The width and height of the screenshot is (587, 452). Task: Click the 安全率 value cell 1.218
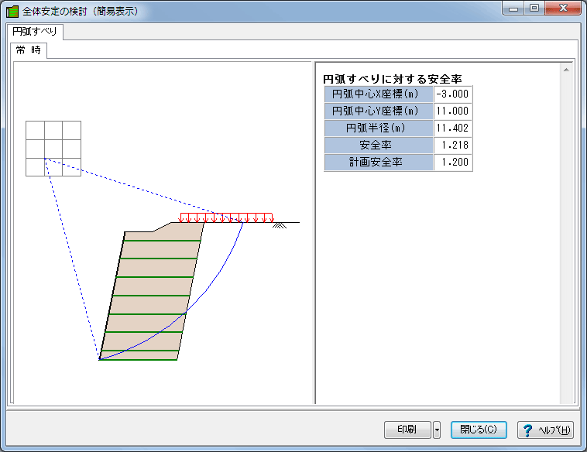tap(453, 146)
